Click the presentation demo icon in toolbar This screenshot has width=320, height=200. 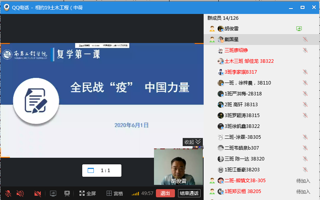click(67, 193)
